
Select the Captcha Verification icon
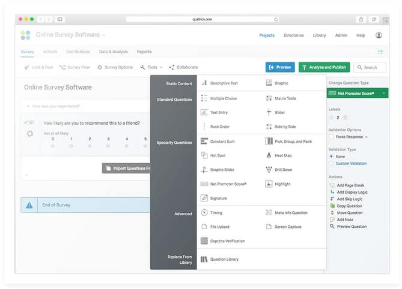204,241
